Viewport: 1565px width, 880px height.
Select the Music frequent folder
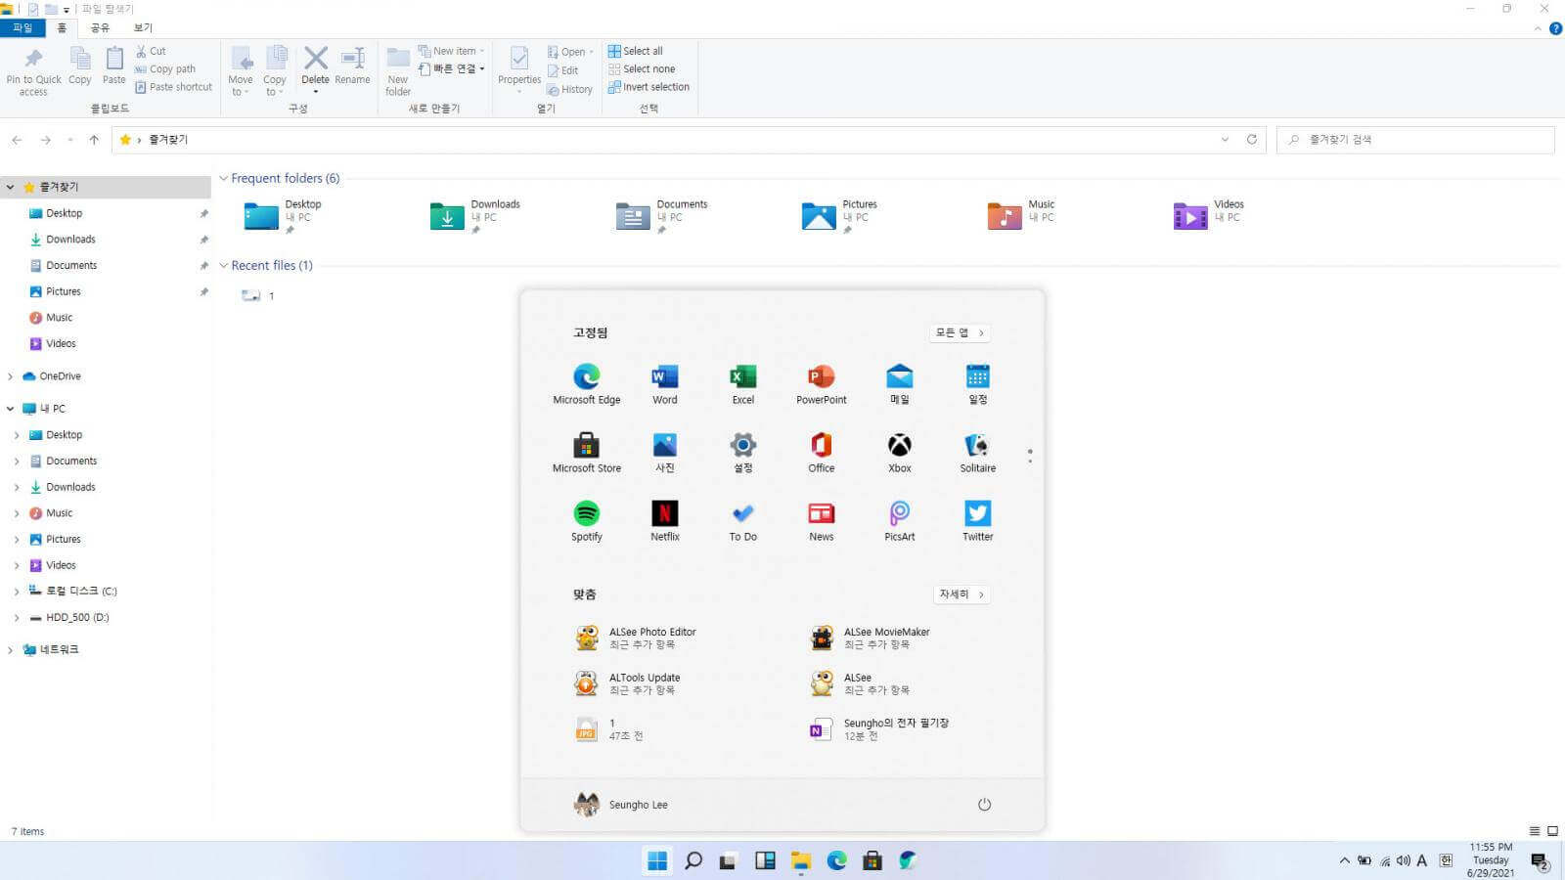pos(1022,214)
